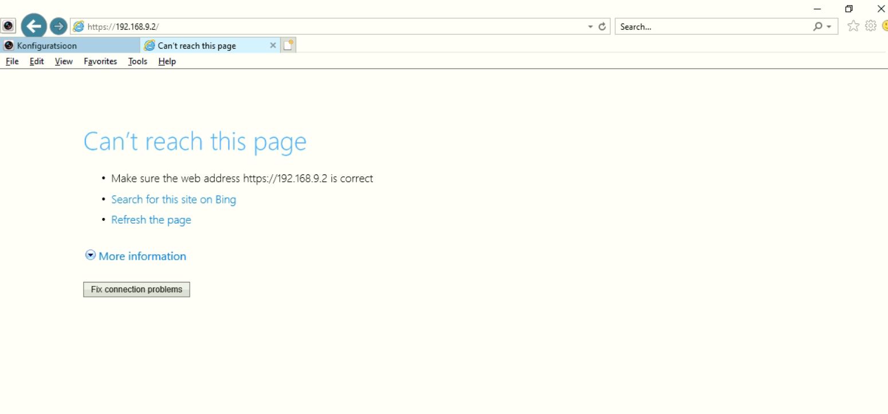888x414 pixels.
Task: Click the new tab button
Action: (x=288, y=45)
